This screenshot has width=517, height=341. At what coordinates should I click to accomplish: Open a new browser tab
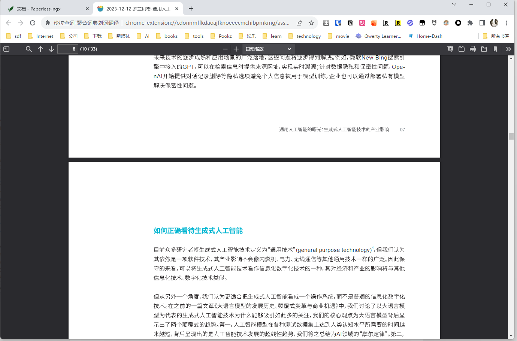(x=191, y=9)
